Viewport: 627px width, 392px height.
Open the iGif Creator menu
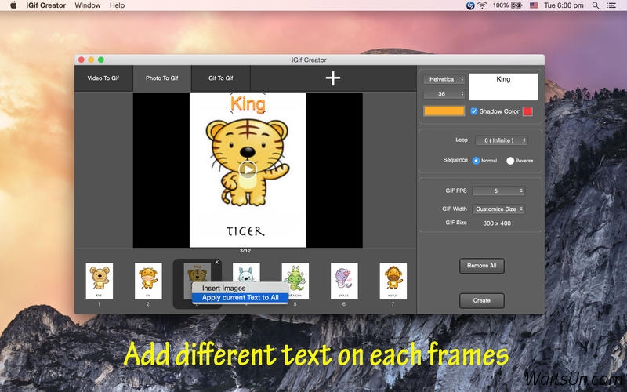(x=46, y=5)
